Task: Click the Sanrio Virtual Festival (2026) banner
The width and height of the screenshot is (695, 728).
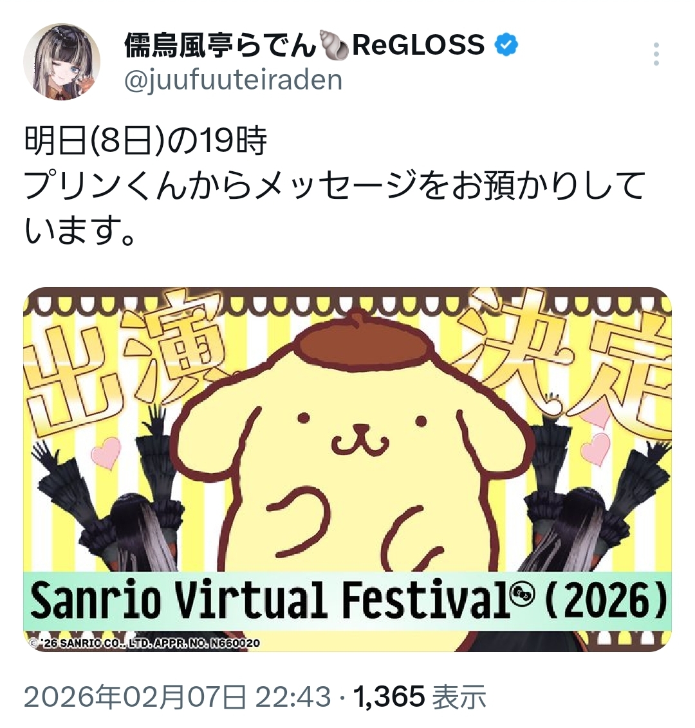Action: (x=347, y=601)
